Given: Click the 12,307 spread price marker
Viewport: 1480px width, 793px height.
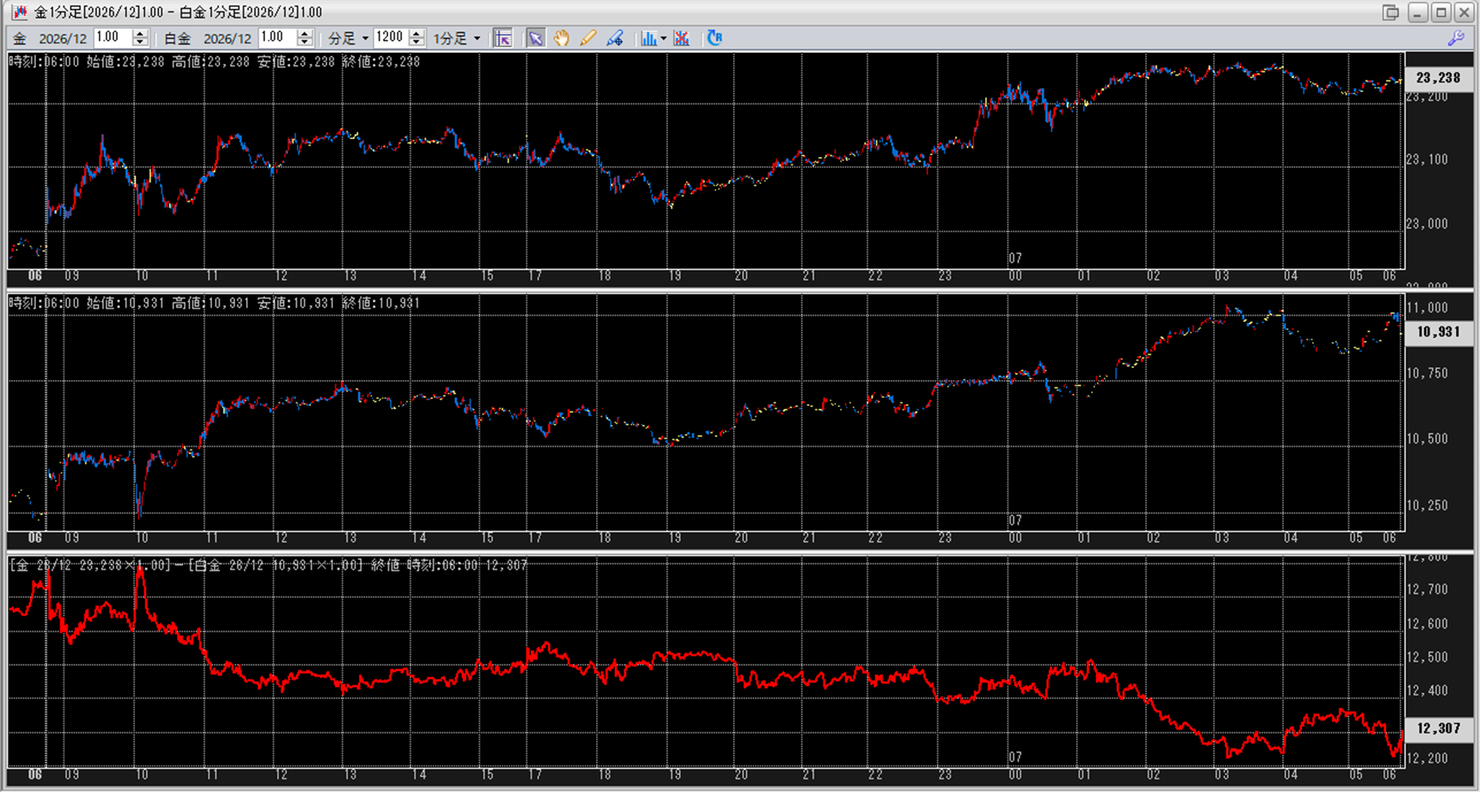Looking at the screenshot, I should 1437,728.
